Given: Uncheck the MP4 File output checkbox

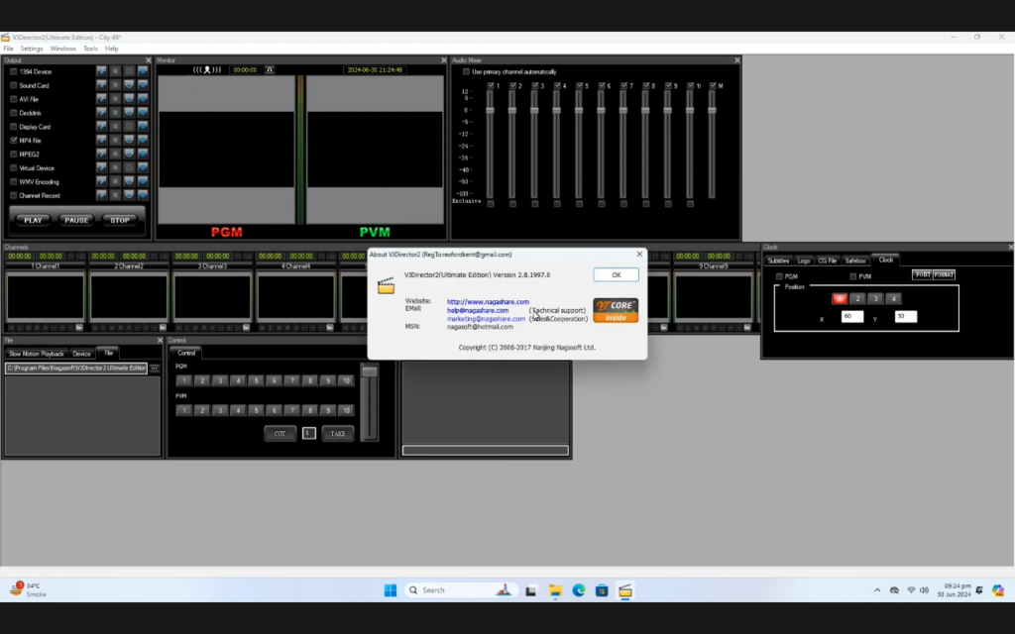Looking at the screenshot, I should point(13,141).
